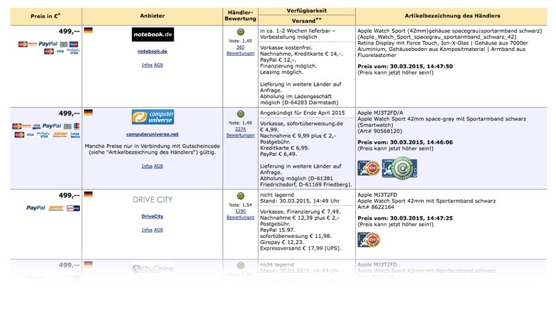Open Infos link under computeruniverse.net
Screen dimensions: 556x318
pyautogui.click(x=147, y=166)
